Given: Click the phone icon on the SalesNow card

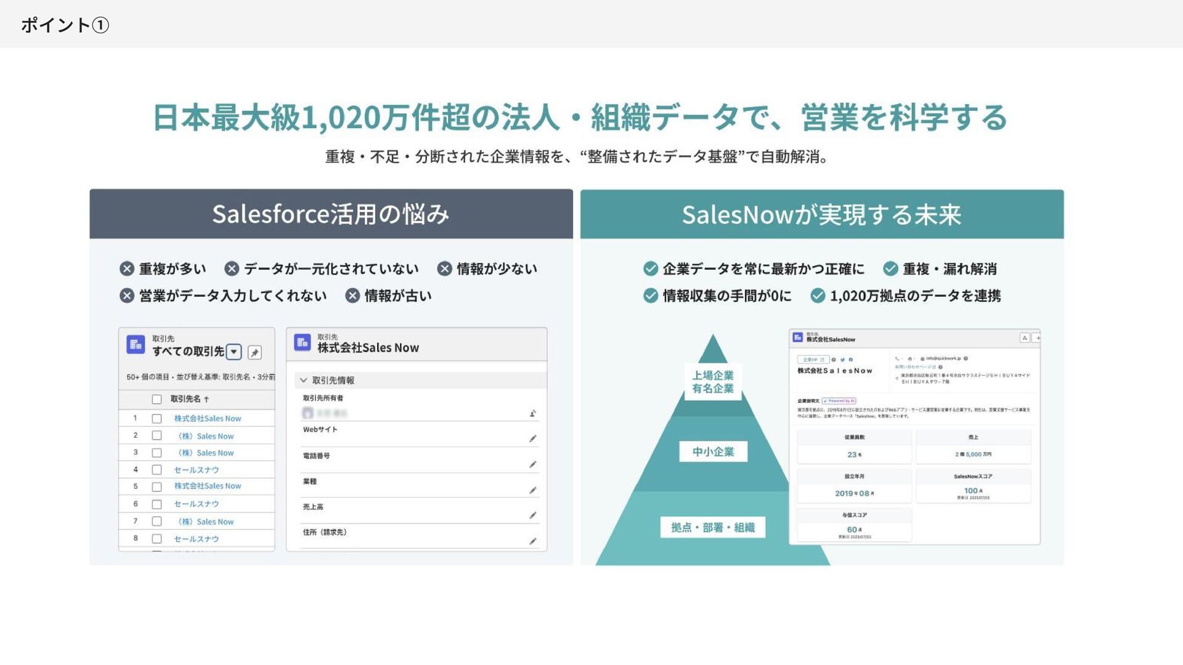Looking at the screenshot, I should (x=897, y=358).
